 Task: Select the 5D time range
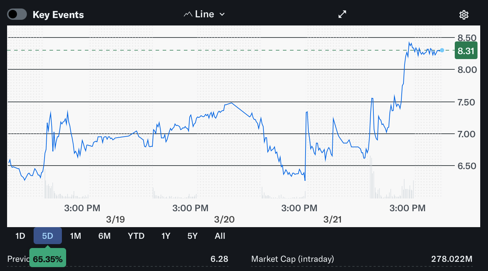point(47,236)
